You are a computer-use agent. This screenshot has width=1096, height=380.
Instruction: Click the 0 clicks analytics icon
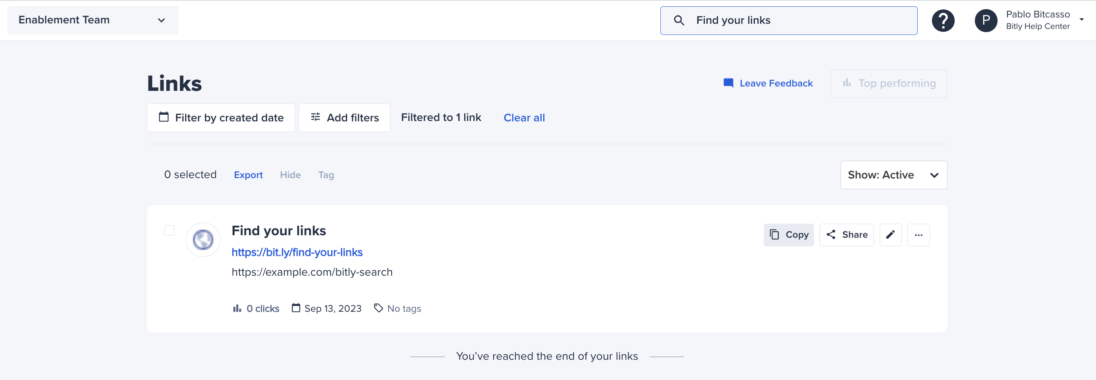click(237, 308)
